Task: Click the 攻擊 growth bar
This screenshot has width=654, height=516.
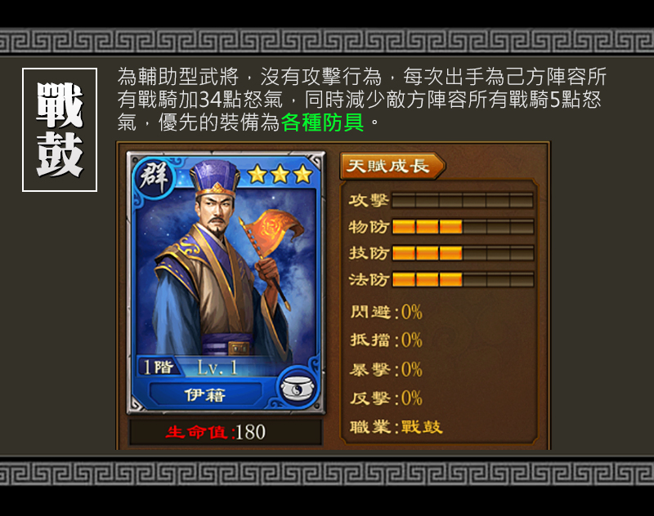Action: [463, 201]
